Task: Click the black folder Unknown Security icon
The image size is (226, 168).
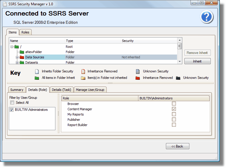Action: tap(178, 78)
